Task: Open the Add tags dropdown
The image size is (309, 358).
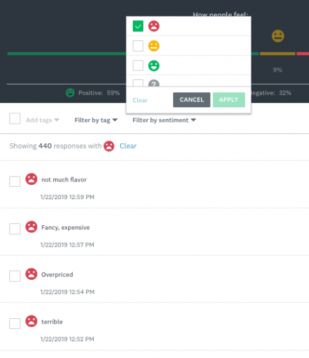Action: 42,120
